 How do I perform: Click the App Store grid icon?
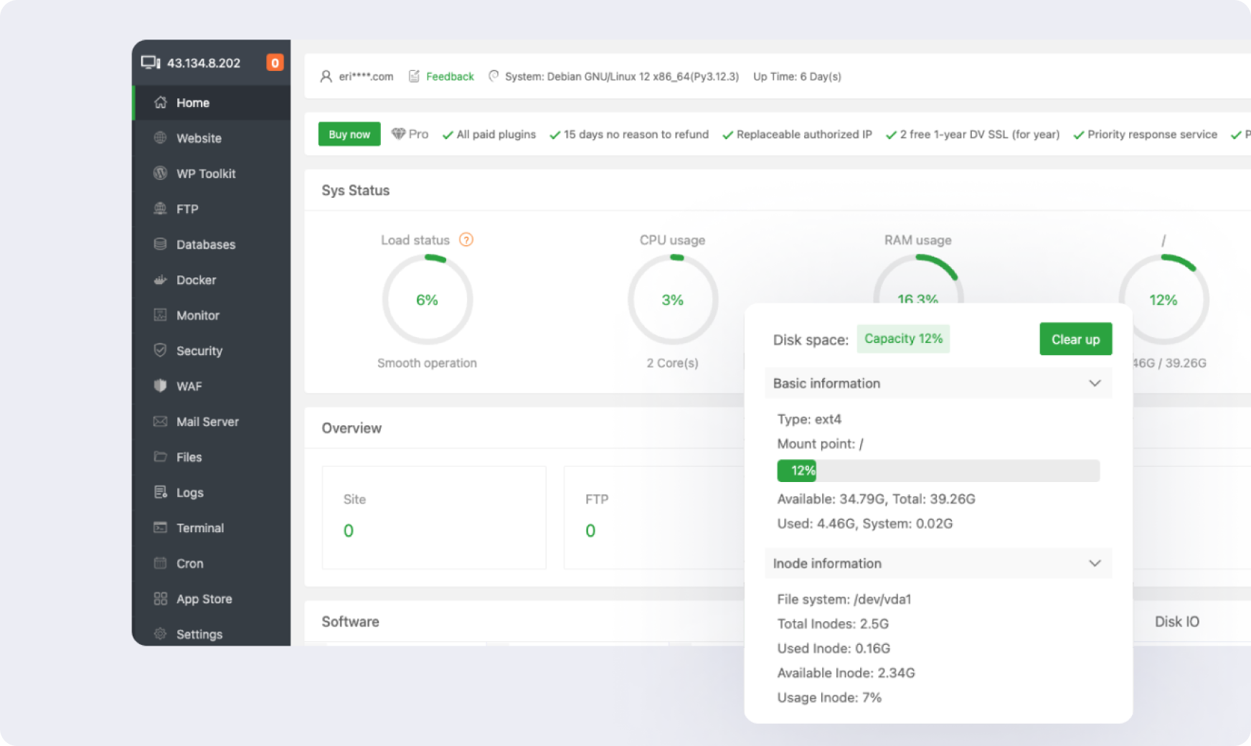pyautogui.click(x=160, y=599)
